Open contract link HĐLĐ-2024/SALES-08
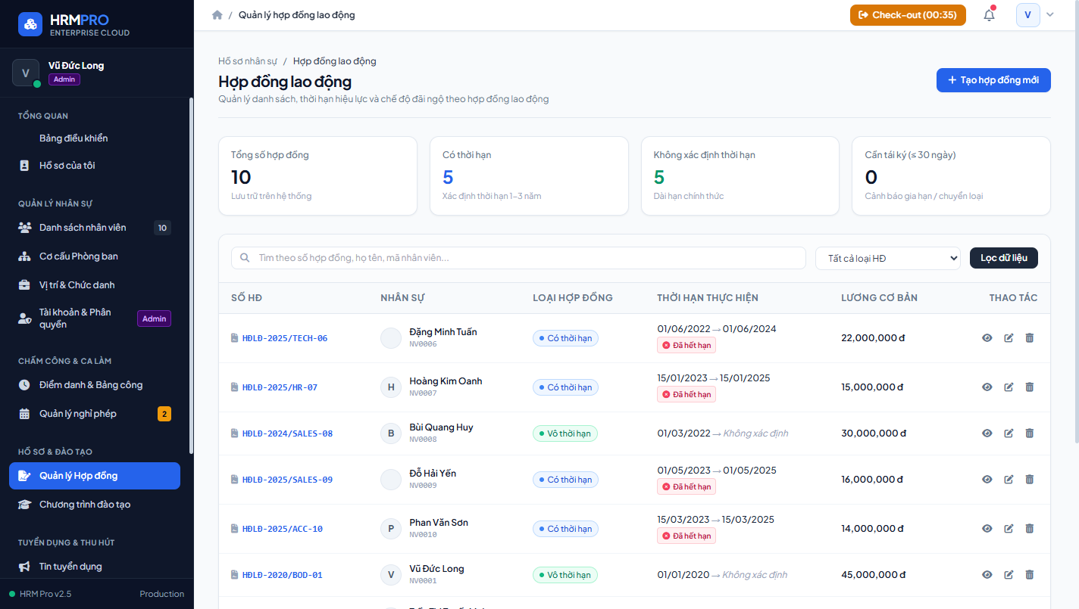1079x609 pixels. coord(287,433)
